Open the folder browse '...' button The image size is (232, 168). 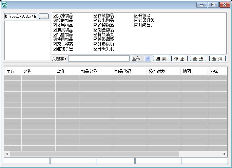44,16
